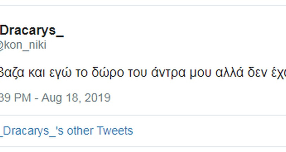Click the word "Tweets" in the footer link
This screenshot has height=152, width=286.
pyautogui.click(x=115, y=131)
